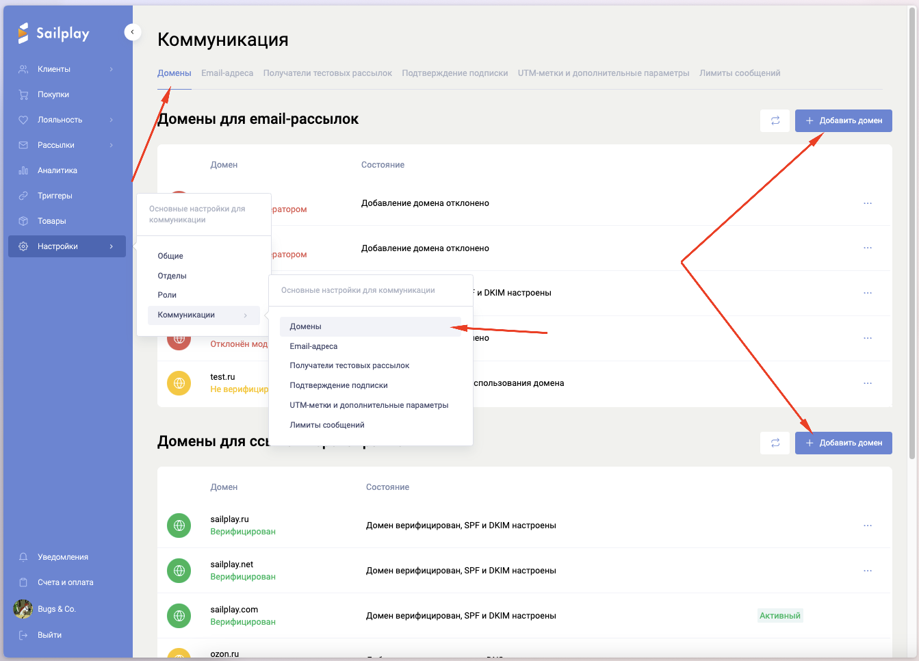Expand the Лояльность sidebar section
Image resolution: width=919 pixels, height=661 pixels.
pos(111,120)
